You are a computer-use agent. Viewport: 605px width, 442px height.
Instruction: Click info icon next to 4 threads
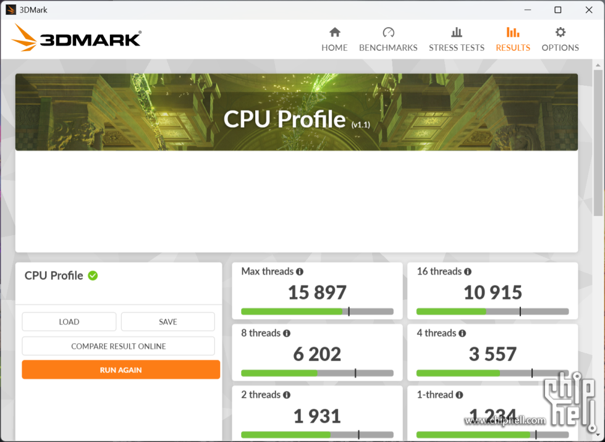pyautogui.click(x=462, y=333)
